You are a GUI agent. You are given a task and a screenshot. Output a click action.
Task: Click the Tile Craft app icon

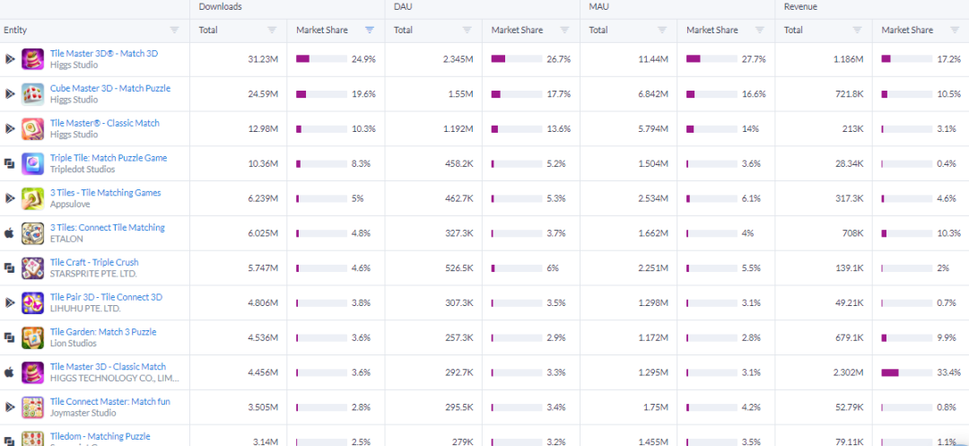coord(33,268)
